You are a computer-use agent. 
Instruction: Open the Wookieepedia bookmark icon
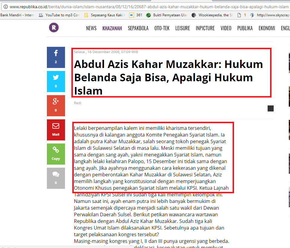(x=194, y=14)
